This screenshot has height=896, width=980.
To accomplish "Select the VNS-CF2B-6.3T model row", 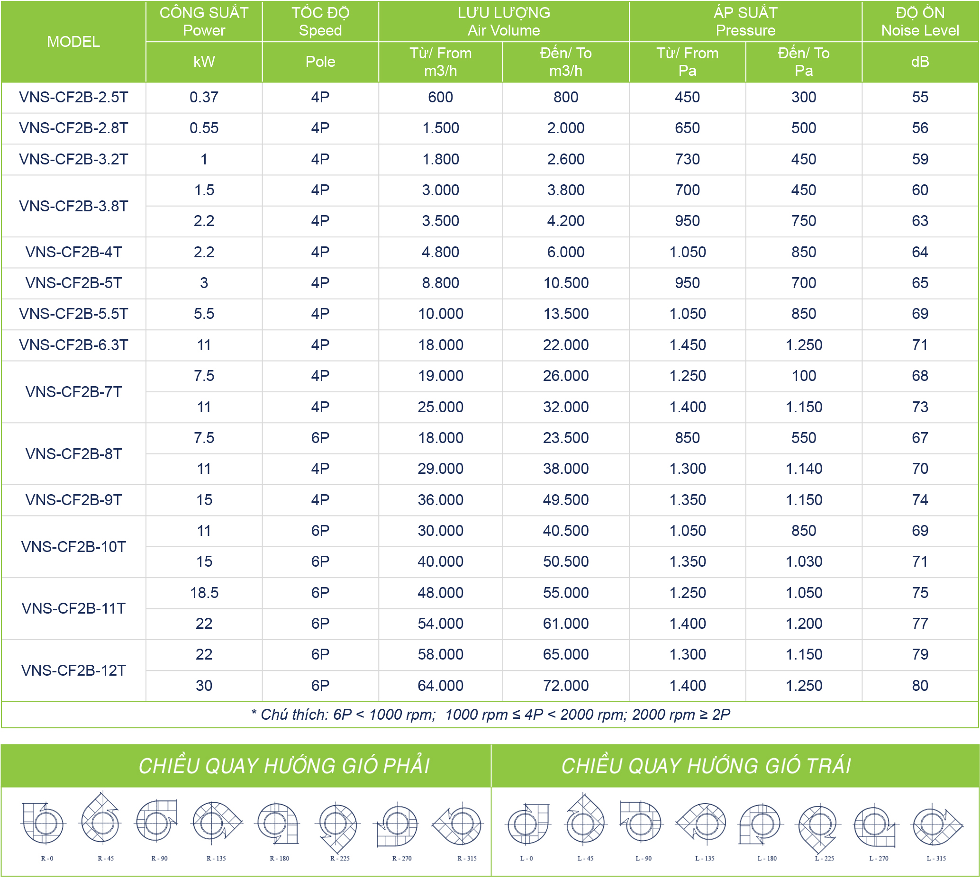I will 490,345.
